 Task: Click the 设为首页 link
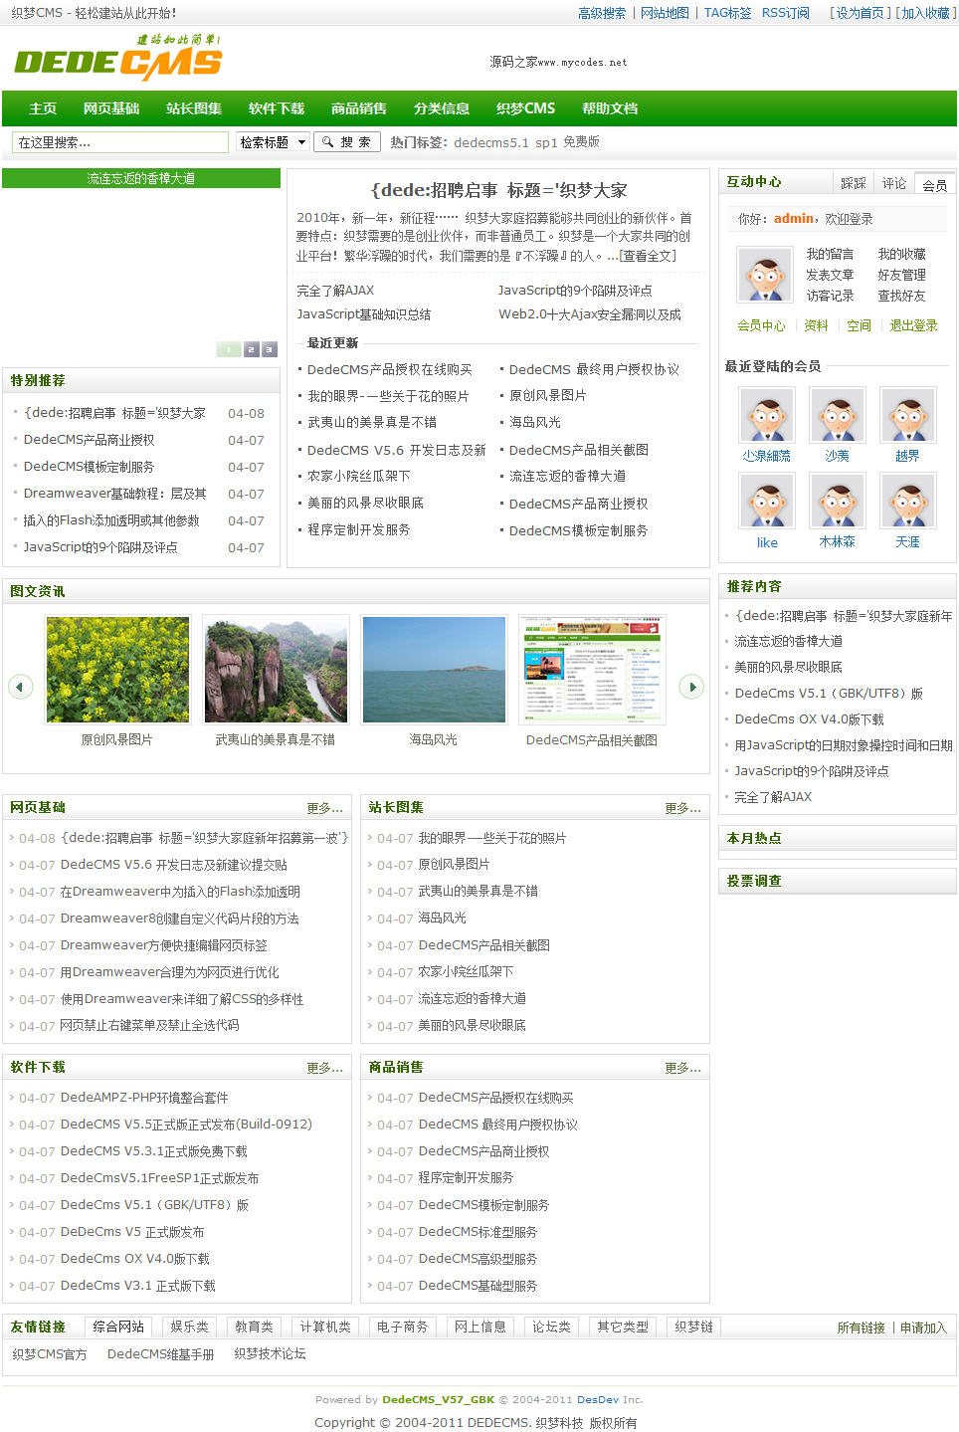click(x=861, y=13)
